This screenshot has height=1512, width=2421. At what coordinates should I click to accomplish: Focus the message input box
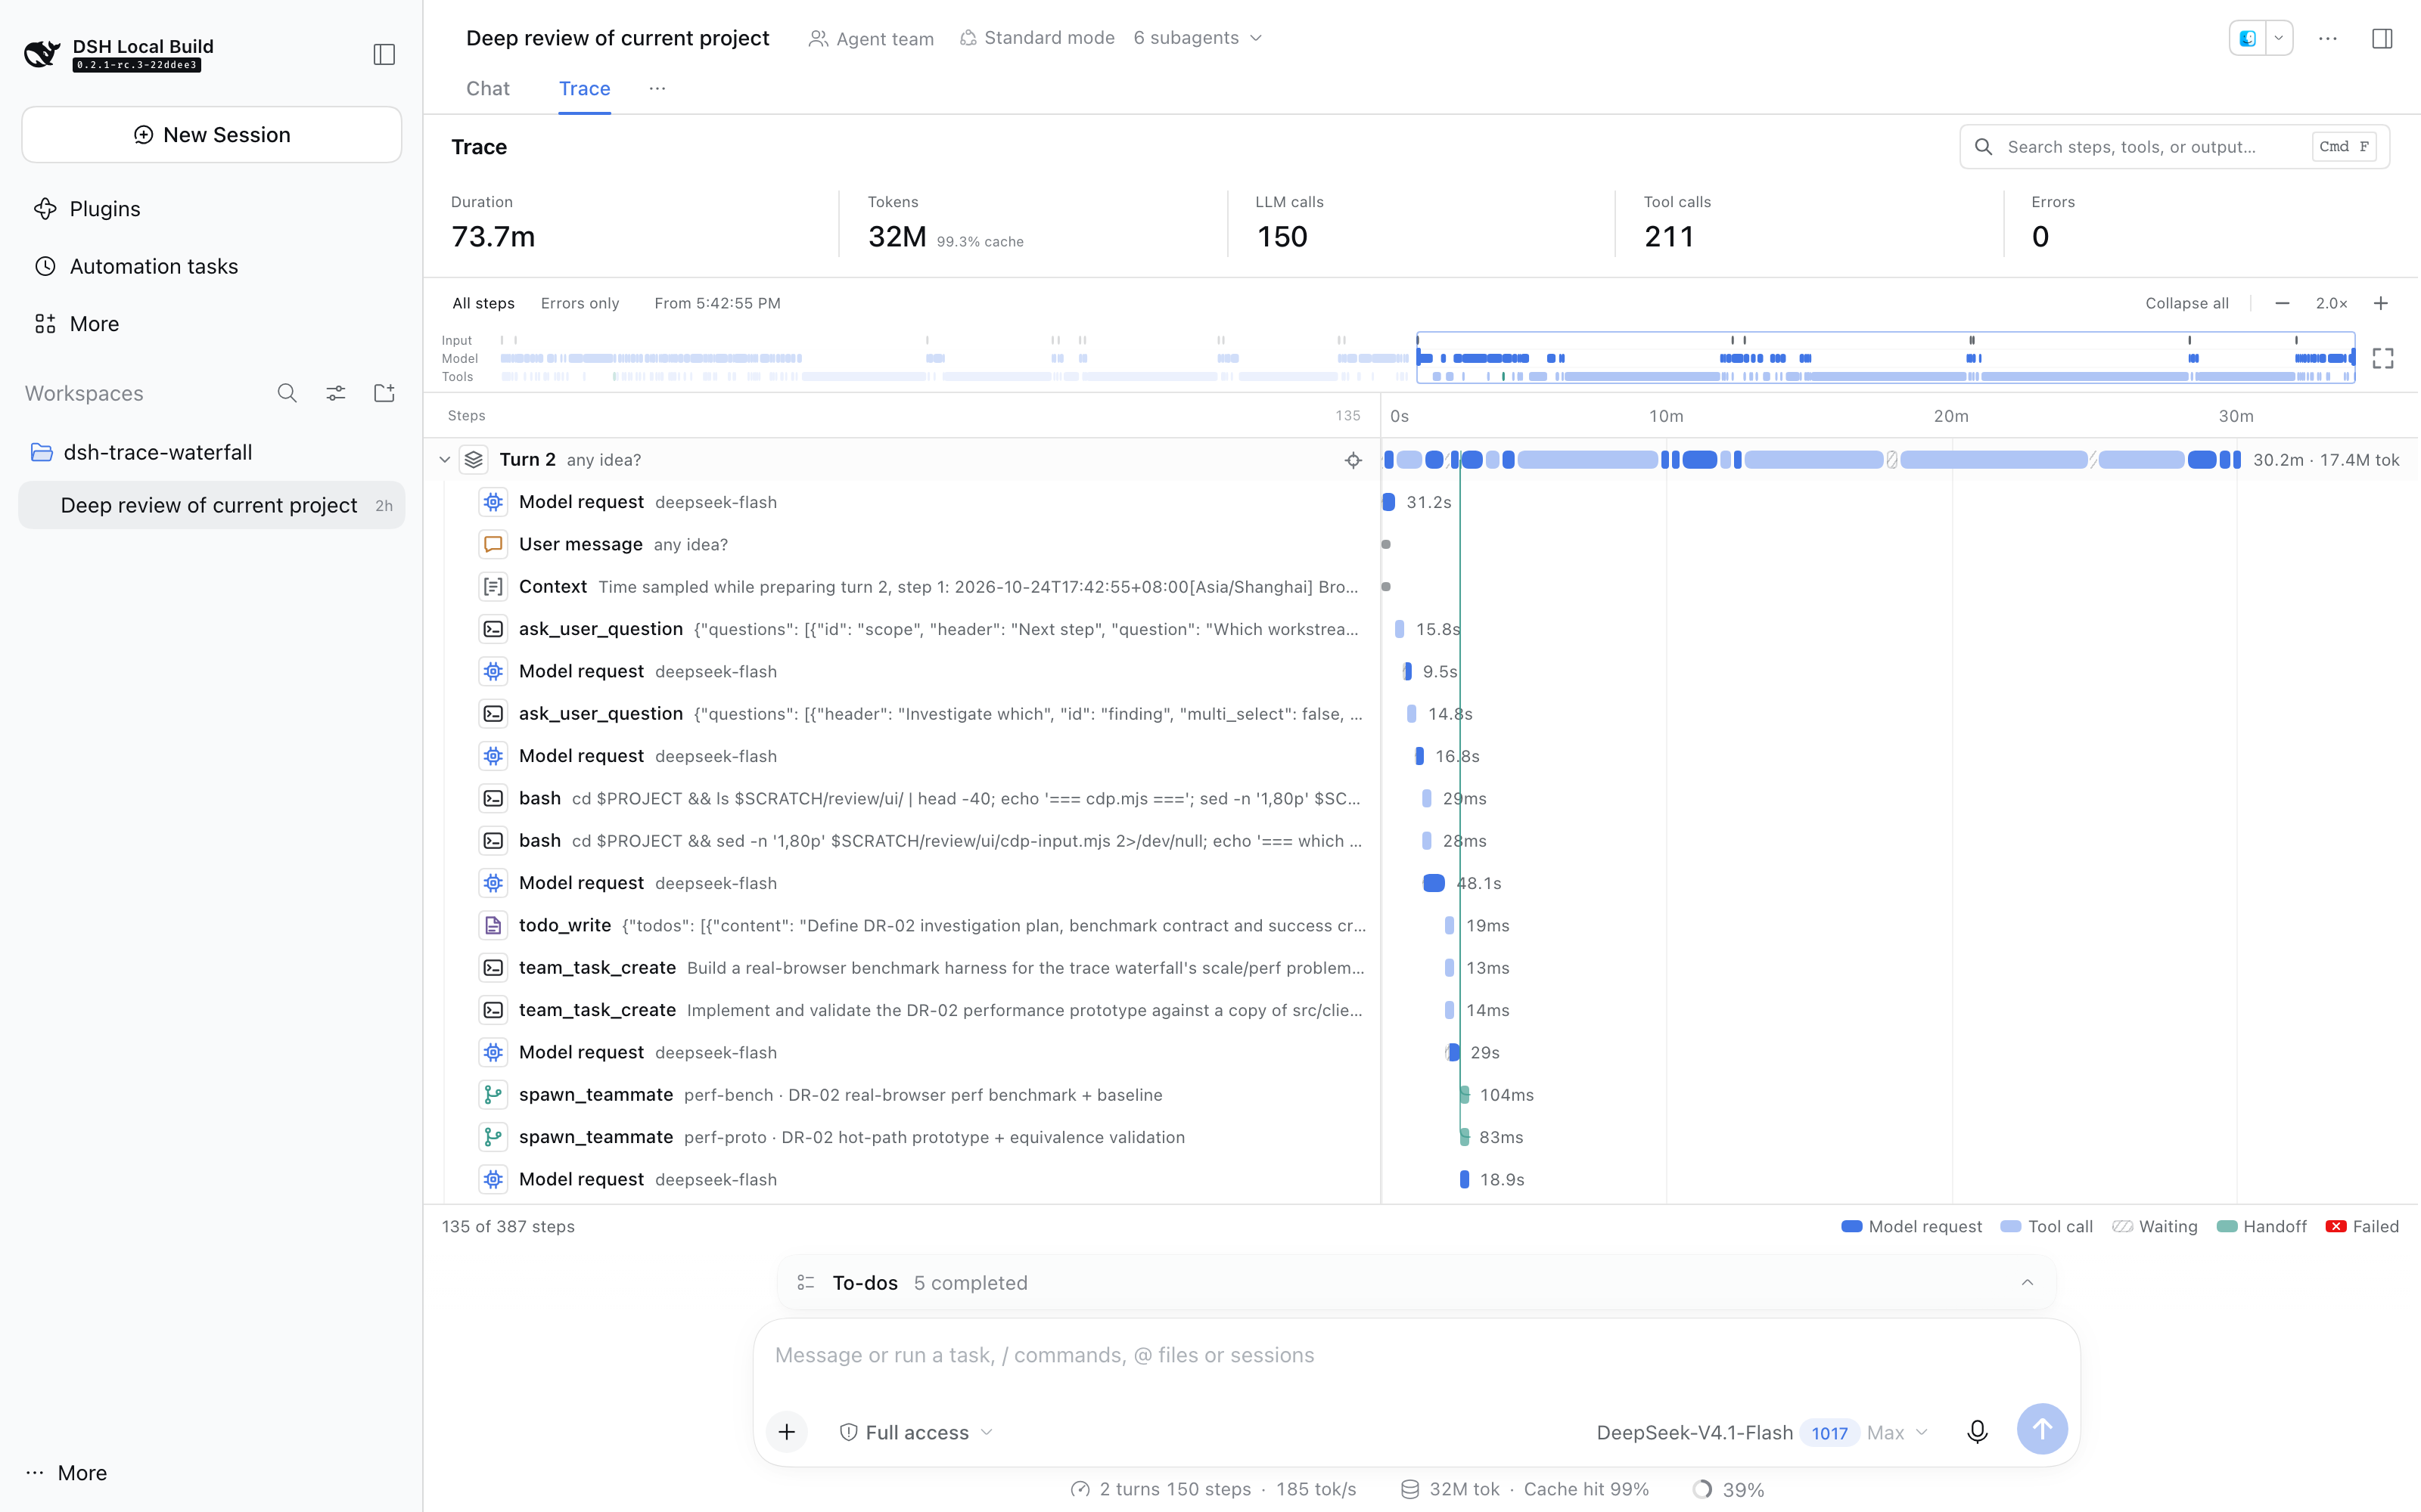pos(1416,1356)
